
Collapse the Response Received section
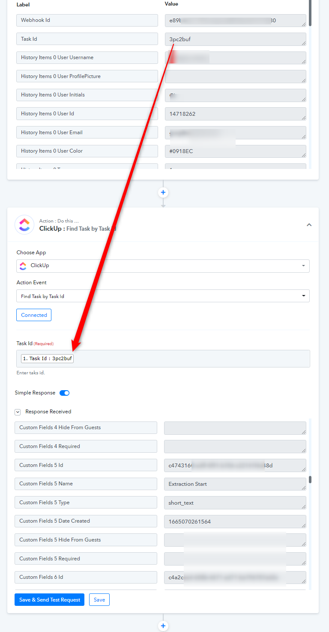coord(18,412)
